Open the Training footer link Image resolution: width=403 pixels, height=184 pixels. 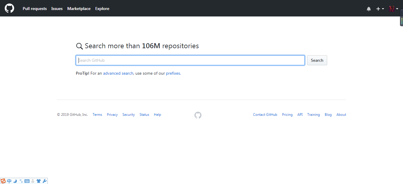[x=314, y=115]
